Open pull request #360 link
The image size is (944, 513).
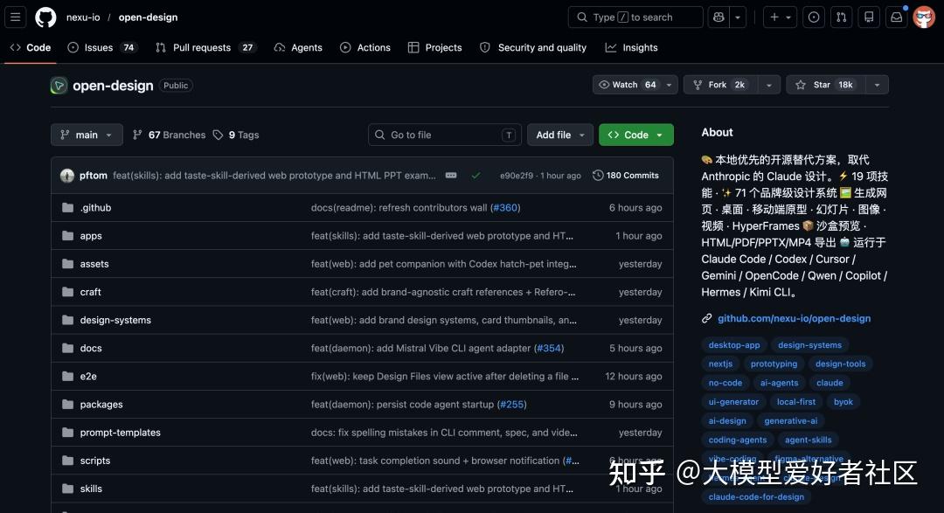point(505,208)
